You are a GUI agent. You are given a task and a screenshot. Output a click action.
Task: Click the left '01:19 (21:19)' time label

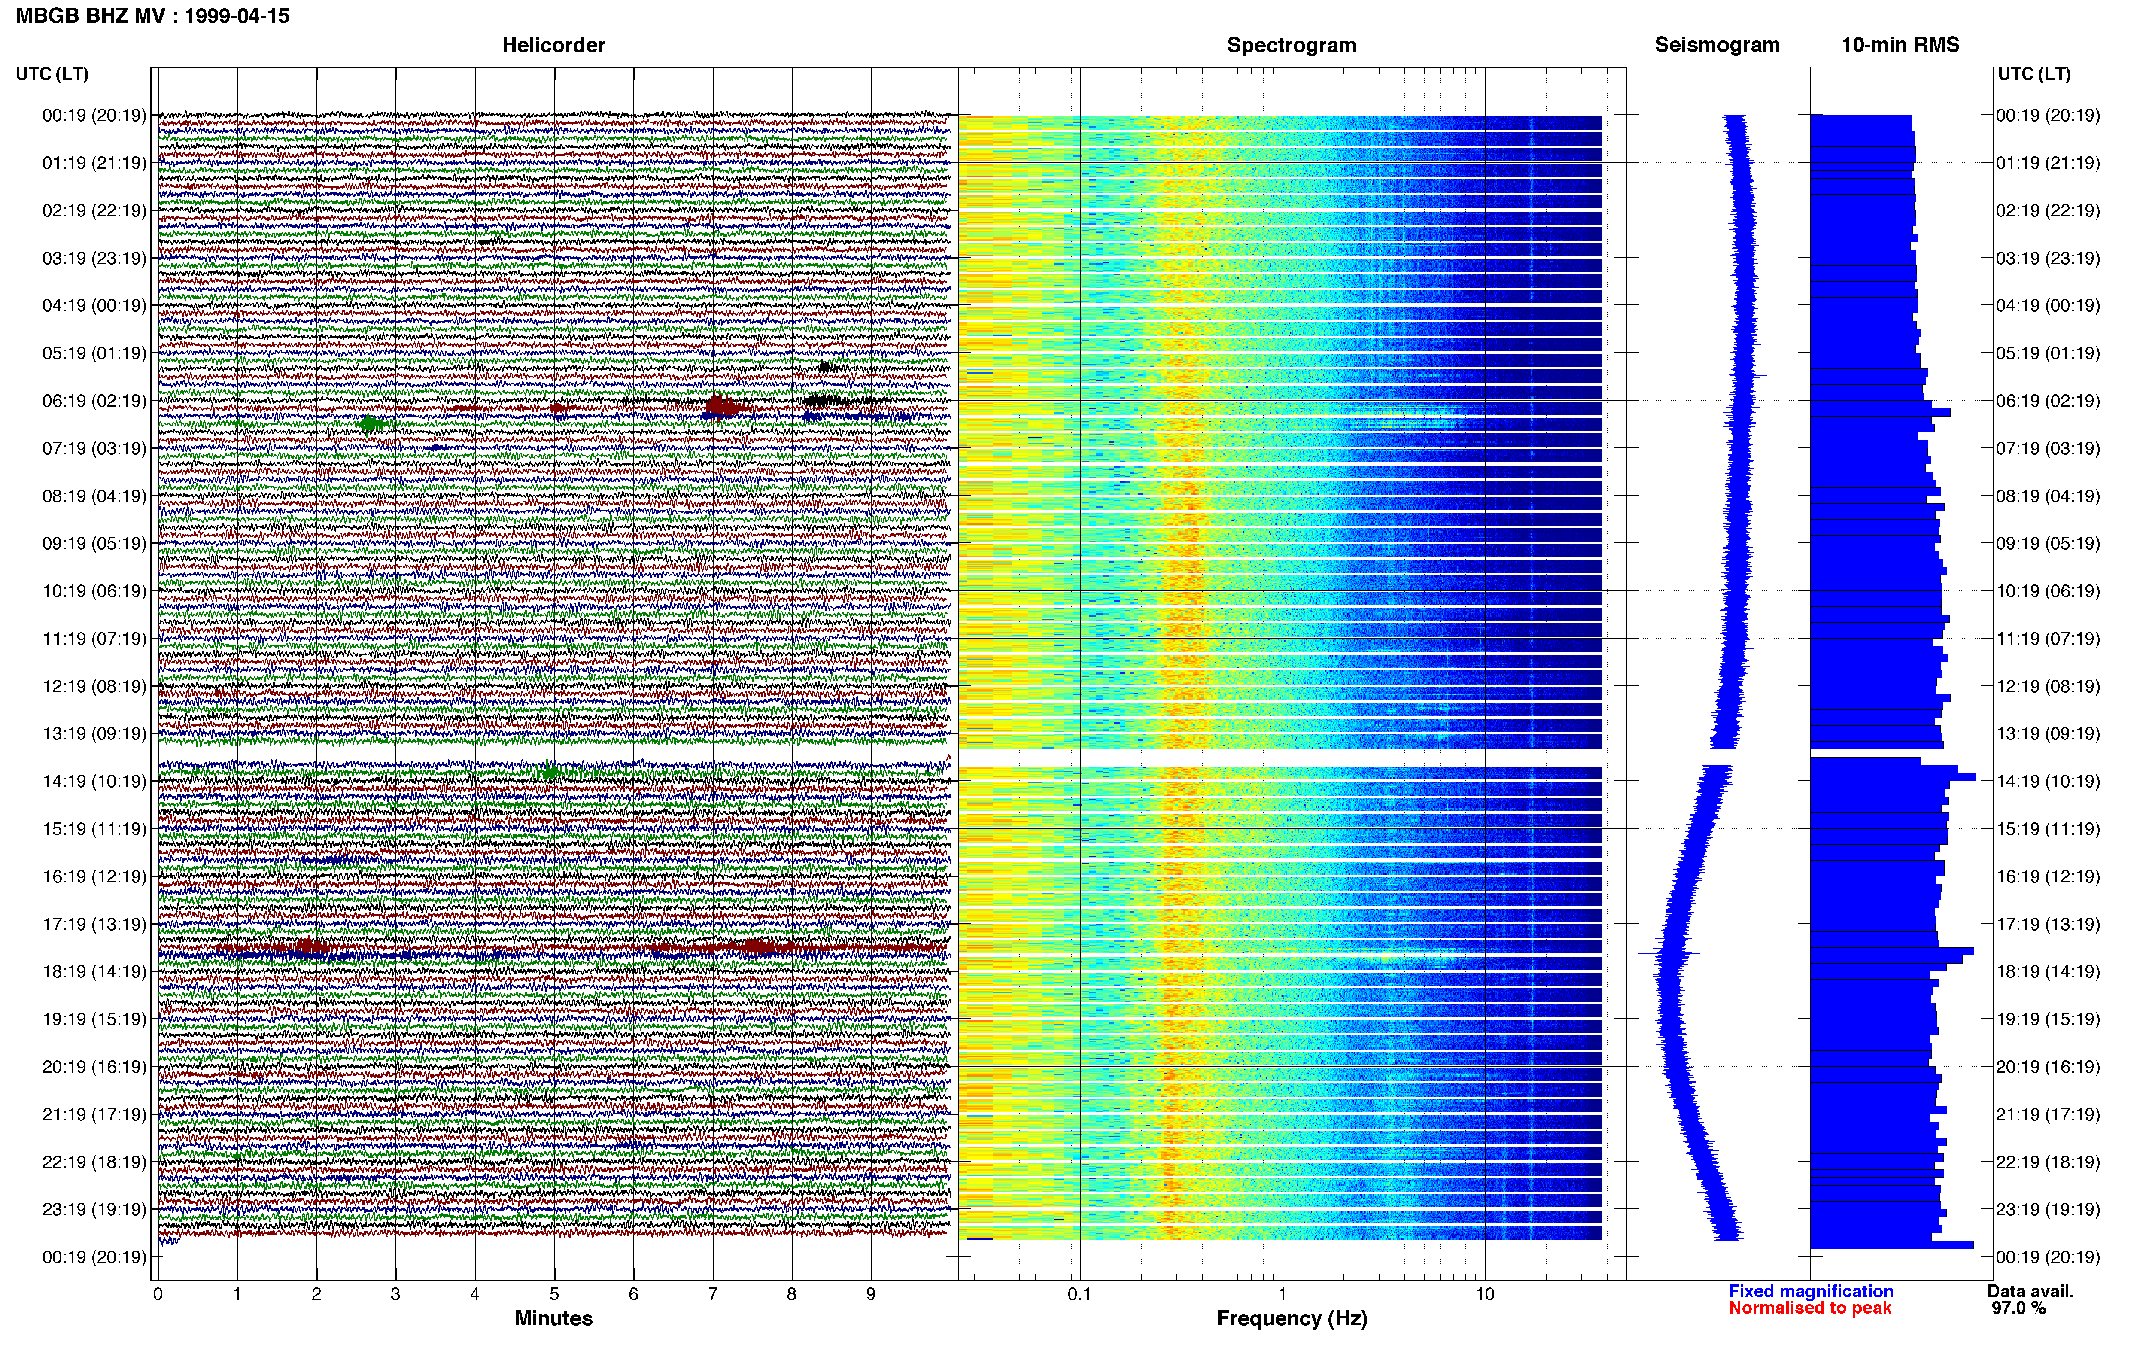(x=94, y=163)
